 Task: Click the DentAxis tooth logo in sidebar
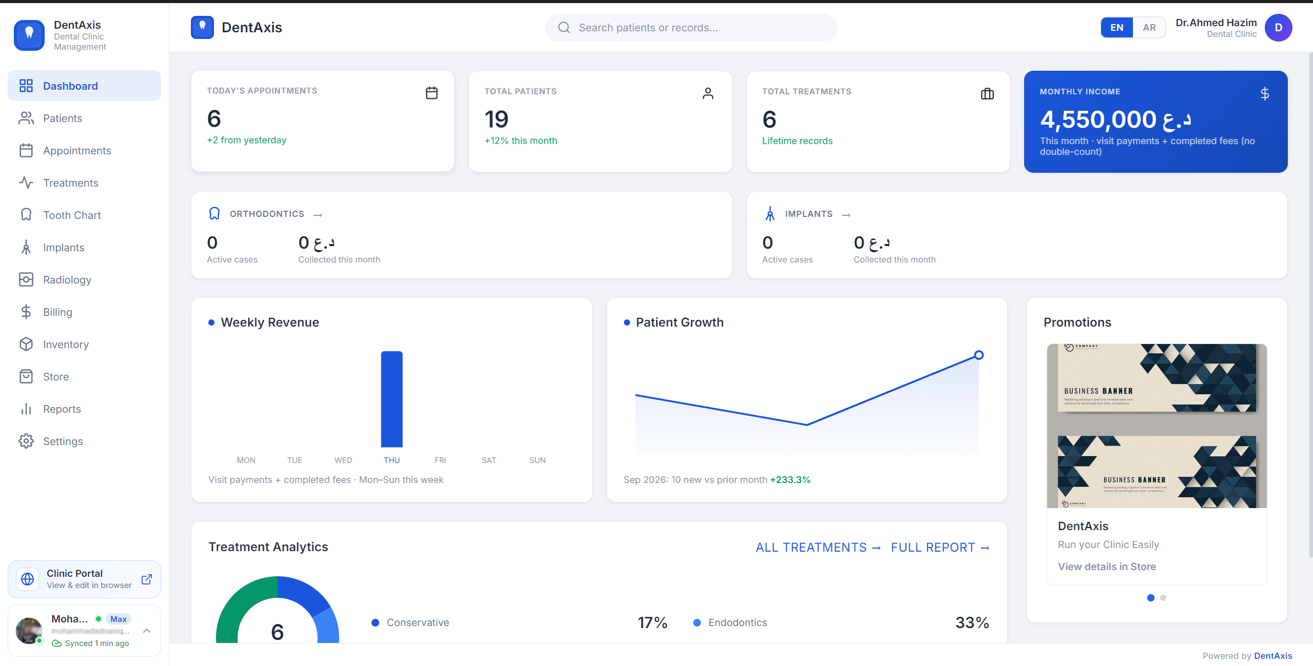(29, 35)
